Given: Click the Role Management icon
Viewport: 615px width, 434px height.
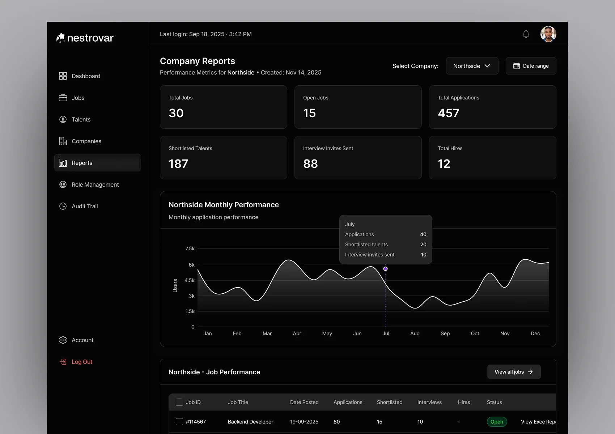Looking at the screenshot, I should tap(63, 184).
